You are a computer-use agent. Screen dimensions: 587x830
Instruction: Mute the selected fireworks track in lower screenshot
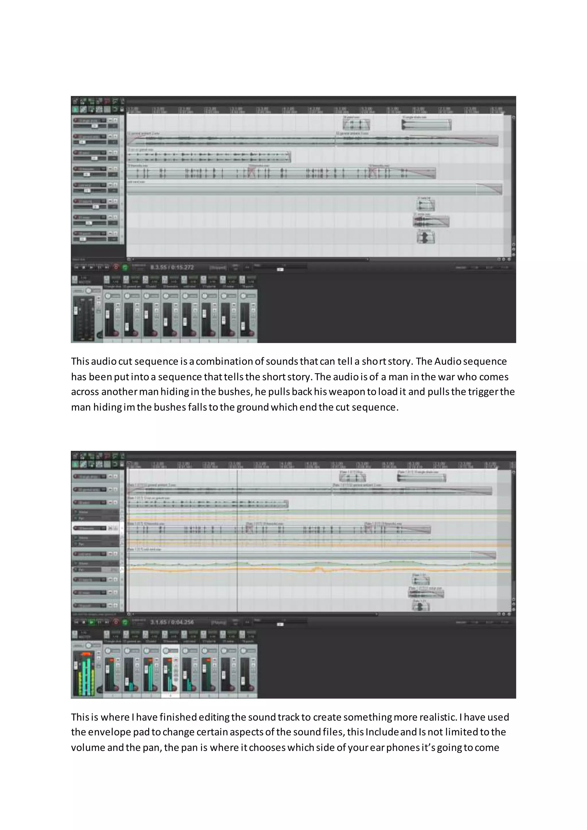click(111, 528)
